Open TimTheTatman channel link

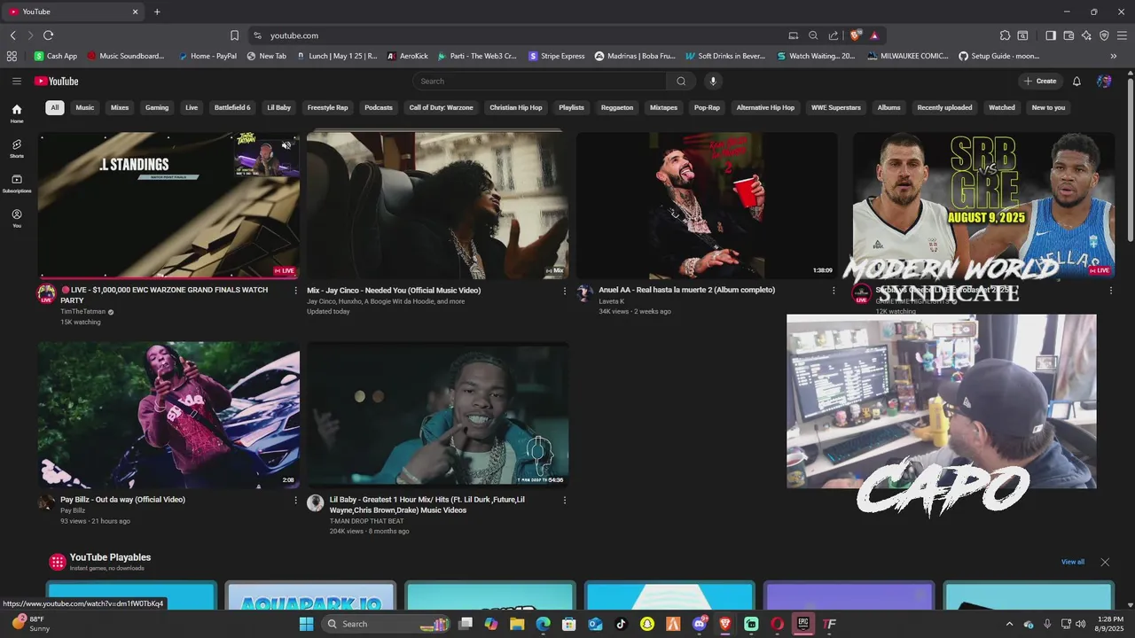82,312
